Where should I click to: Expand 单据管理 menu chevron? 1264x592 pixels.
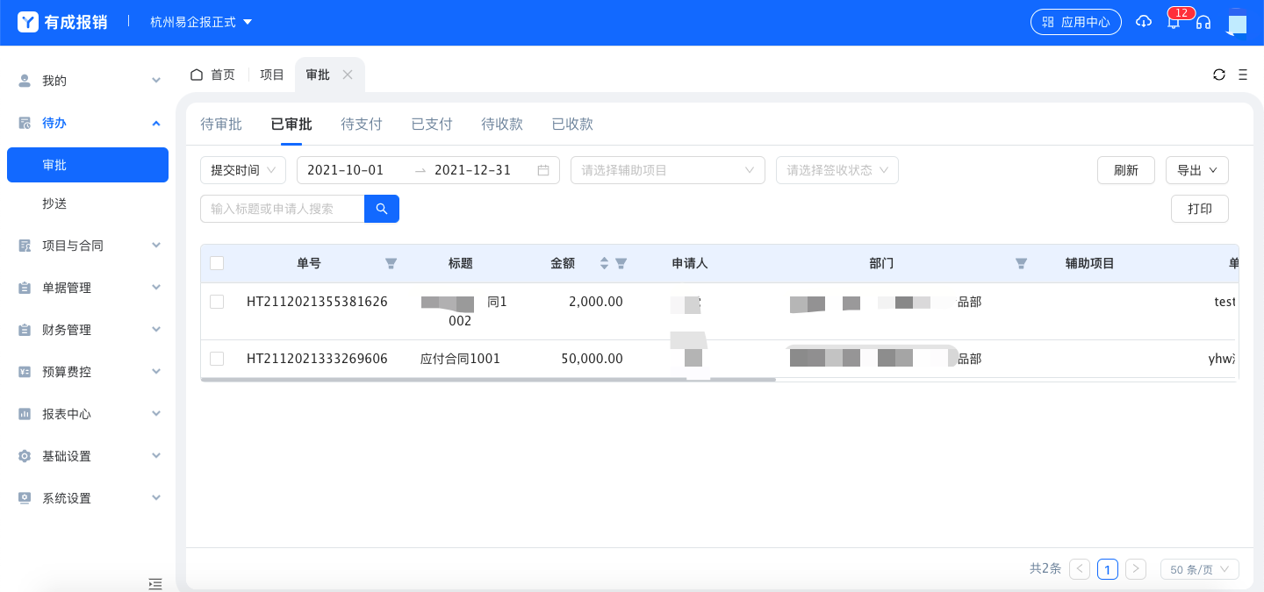pos(156,288)
